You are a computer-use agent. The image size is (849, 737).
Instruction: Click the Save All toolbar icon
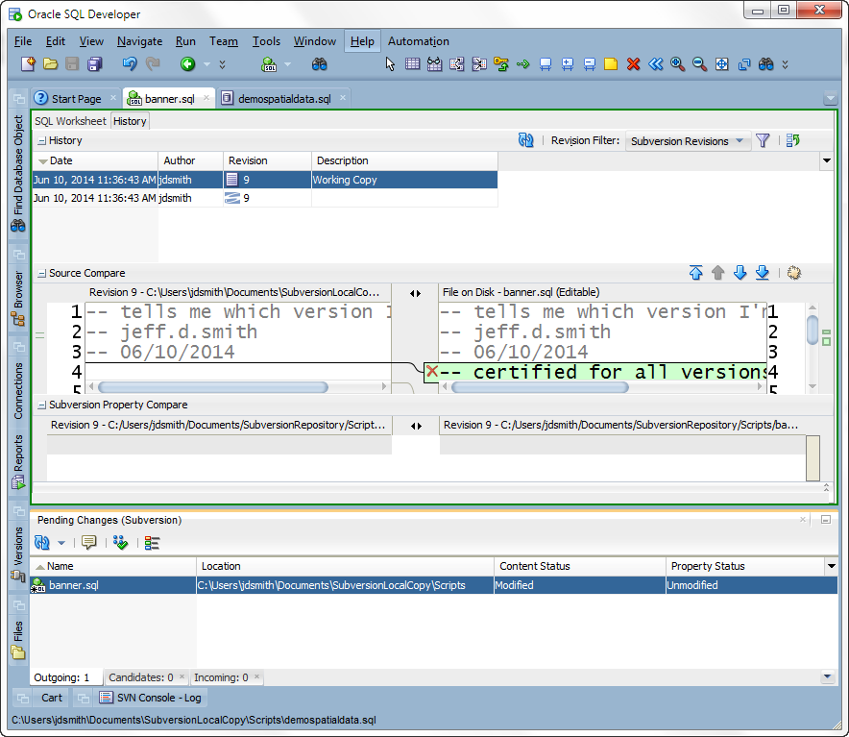point(95,64)
